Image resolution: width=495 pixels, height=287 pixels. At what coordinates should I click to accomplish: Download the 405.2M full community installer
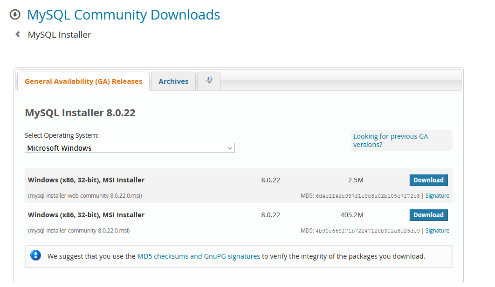[428, 215]
